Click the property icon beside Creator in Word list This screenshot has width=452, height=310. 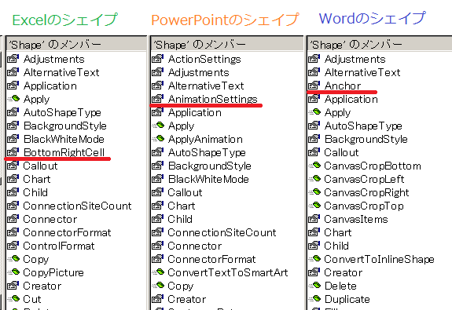tap(314, 272)
